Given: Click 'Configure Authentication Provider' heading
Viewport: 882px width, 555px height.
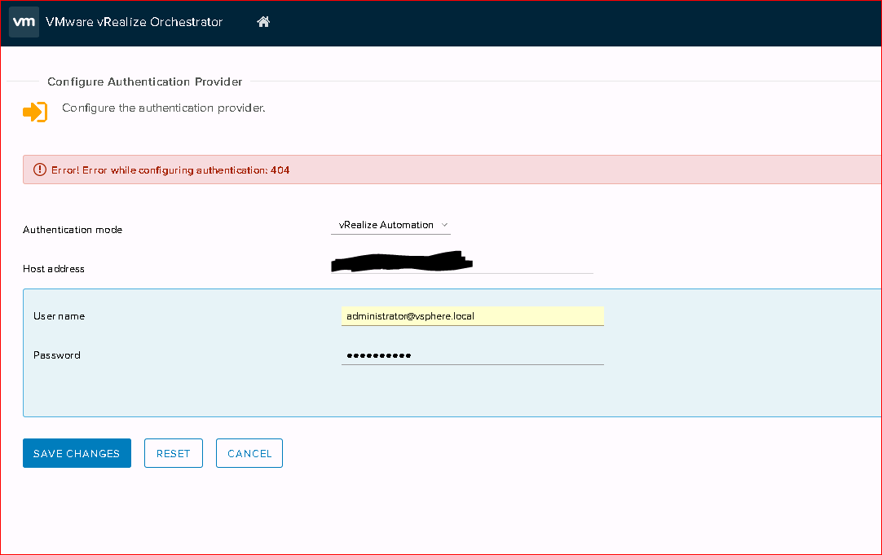Looking at the screenshot, I should [144, 81].
